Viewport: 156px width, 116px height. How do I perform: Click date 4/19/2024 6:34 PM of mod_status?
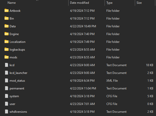(x=82, y=81)
